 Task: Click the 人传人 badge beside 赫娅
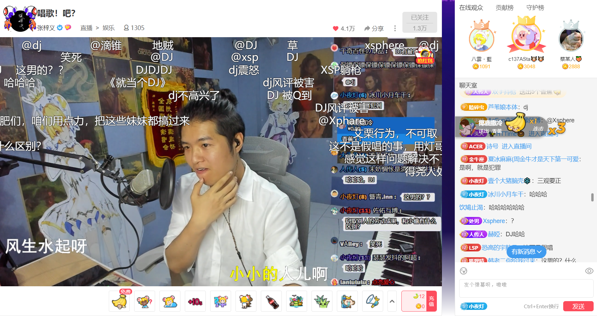point(473,234)
